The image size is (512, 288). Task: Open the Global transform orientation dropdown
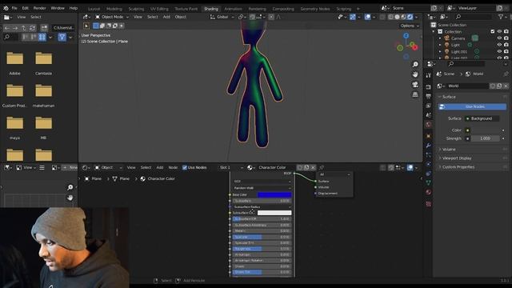(222, 17)
